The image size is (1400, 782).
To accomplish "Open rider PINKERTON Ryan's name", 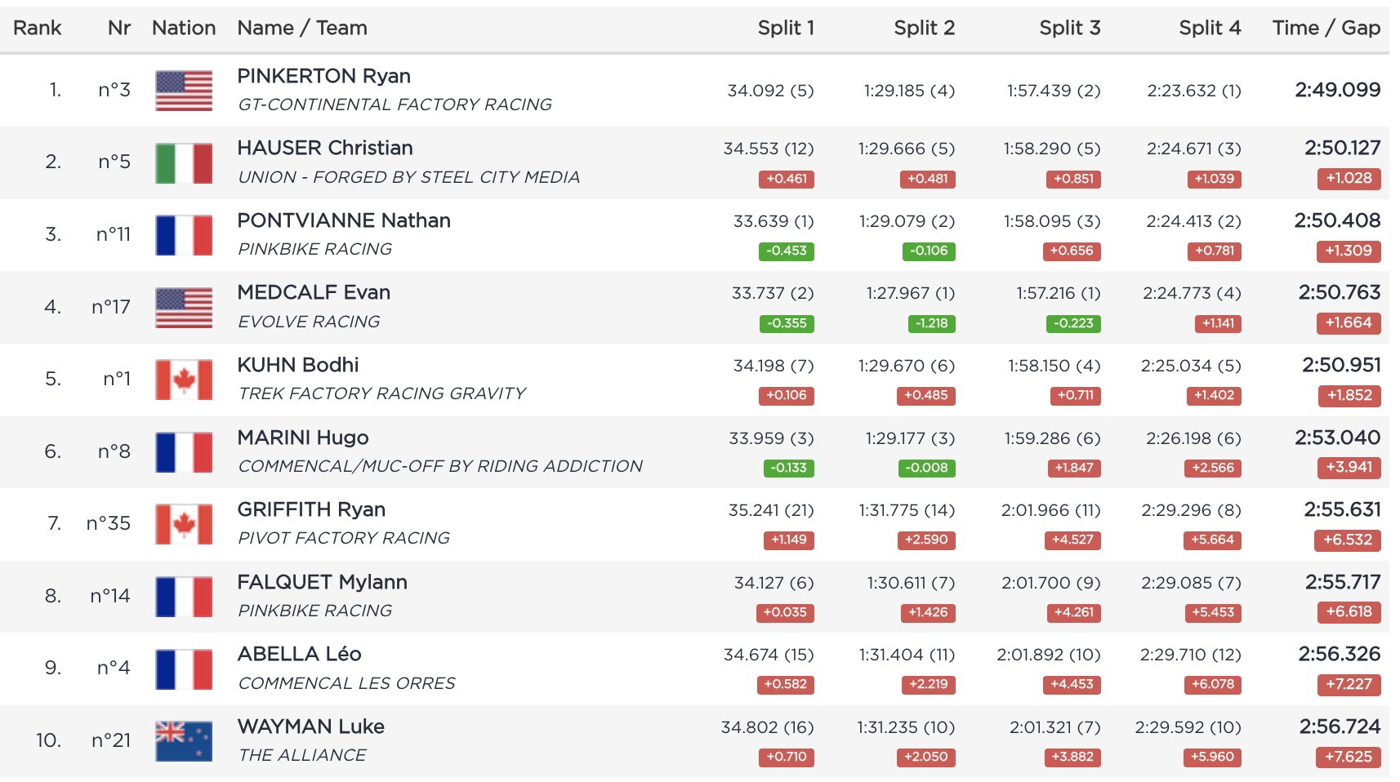I will click(x=323, y=76).
